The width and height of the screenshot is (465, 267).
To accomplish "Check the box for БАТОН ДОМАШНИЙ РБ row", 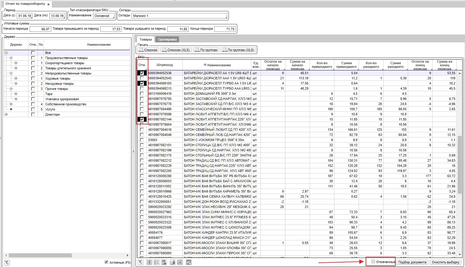I will tap(142, 94).
